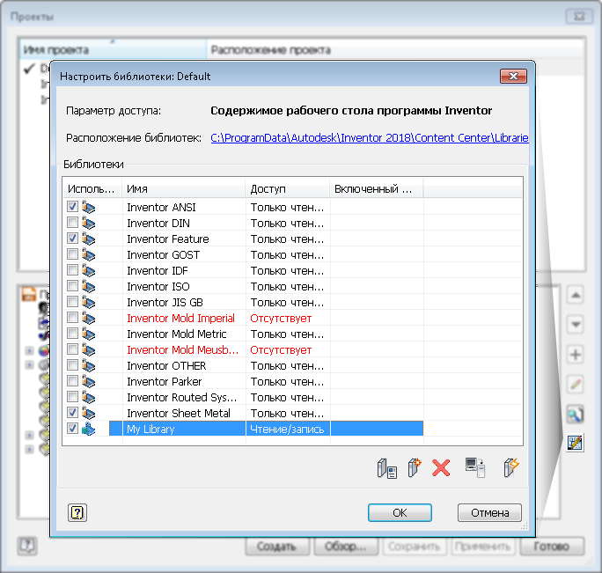Click the 'Включенный ...' column header
The height and width of the screenshot is (573, 602).
[377, 188]
